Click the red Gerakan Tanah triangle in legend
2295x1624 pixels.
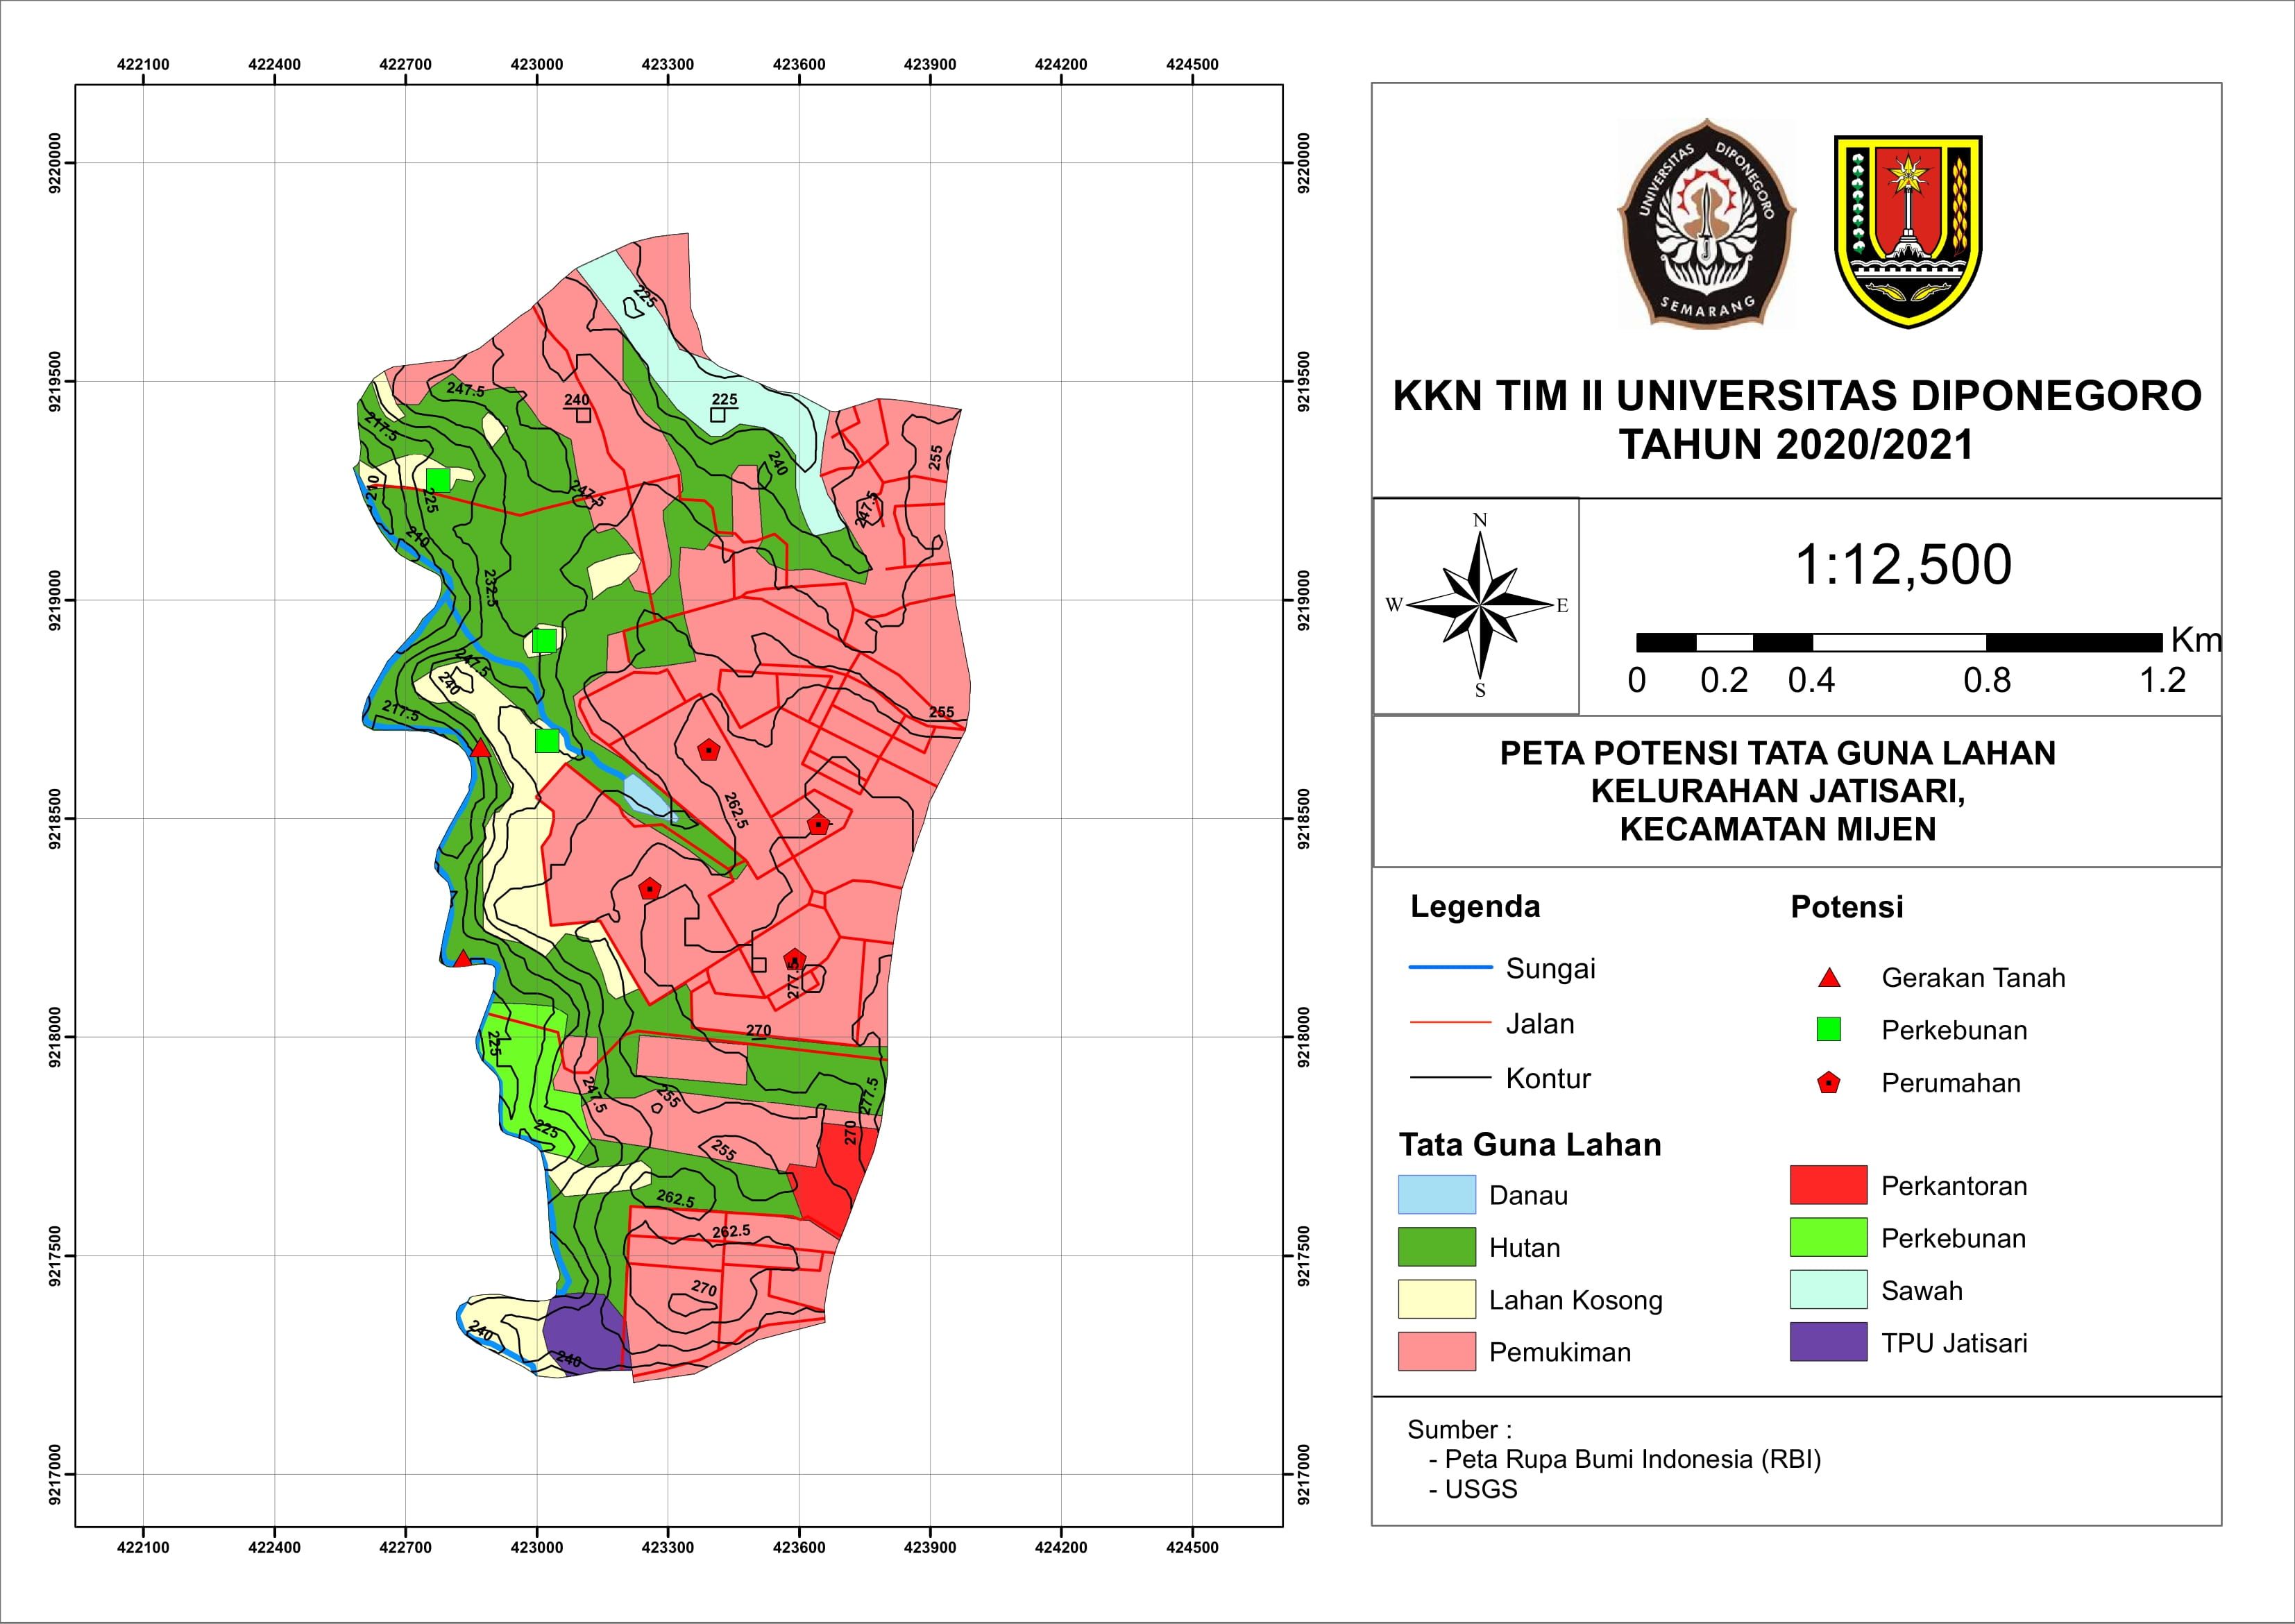(1829, 978)
